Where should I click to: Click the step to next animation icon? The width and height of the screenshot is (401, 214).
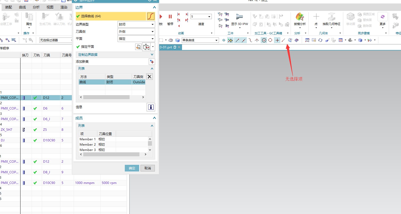pos(187,14)
